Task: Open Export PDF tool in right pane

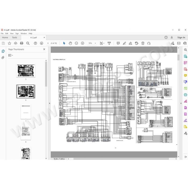Action: click(186, 56)
